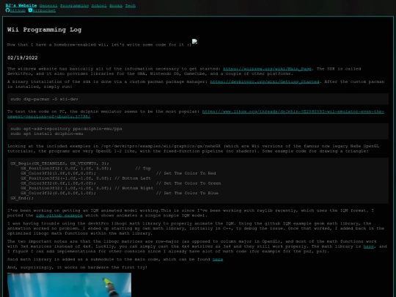This screenshot has height=297, width=396.
Task: Go to the Tech section
Action: click(131, 6)
